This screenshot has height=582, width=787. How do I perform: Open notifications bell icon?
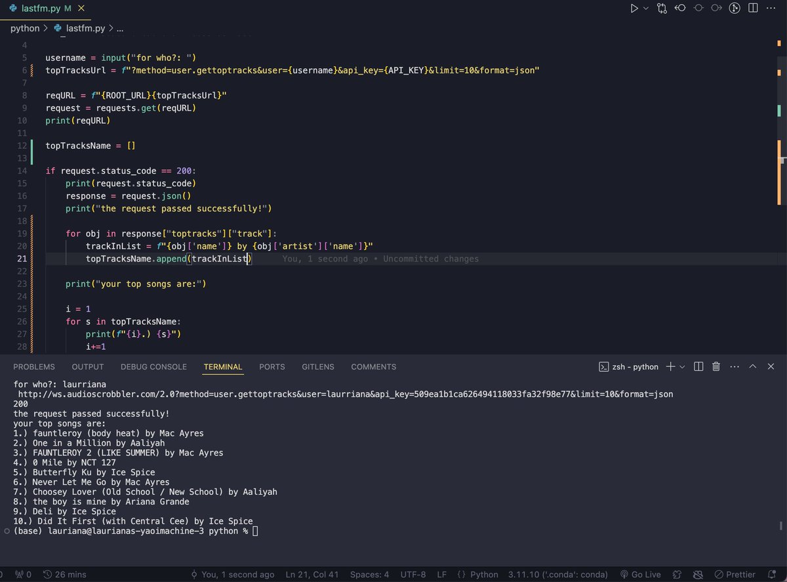pos(771,575)
